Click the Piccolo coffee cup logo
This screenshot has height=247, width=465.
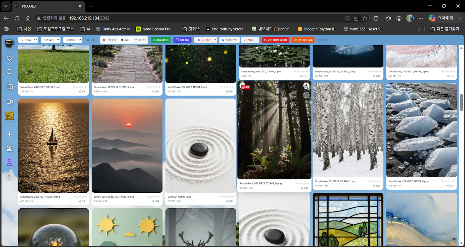tap(10, 43)
